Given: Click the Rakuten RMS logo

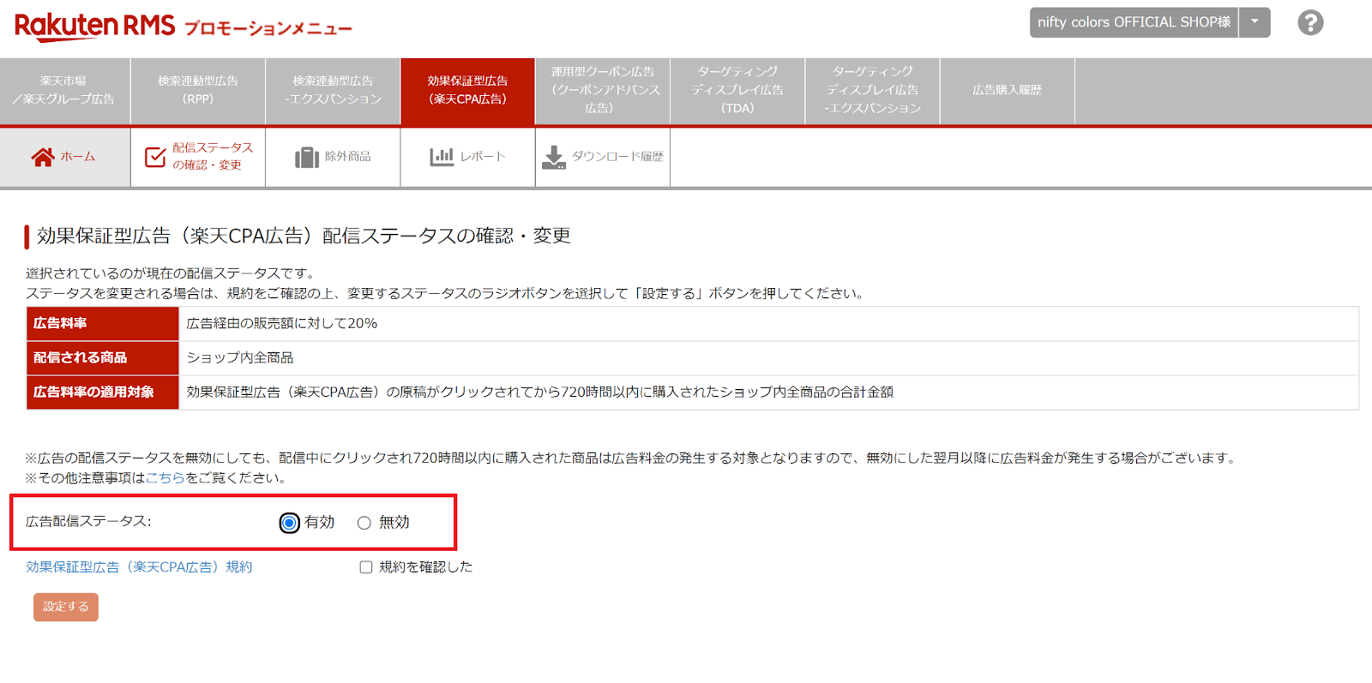Looking at the screenshot, I should tap(94, 26).
